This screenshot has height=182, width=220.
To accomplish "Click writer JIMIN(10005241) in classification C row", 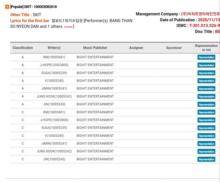I will [x=54, y=143].
